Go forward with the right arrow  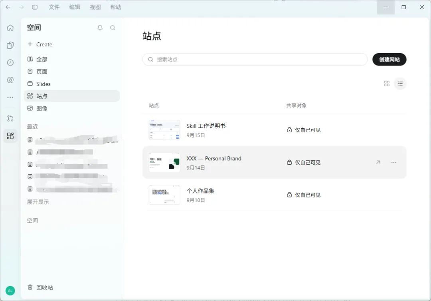[22, 7]
